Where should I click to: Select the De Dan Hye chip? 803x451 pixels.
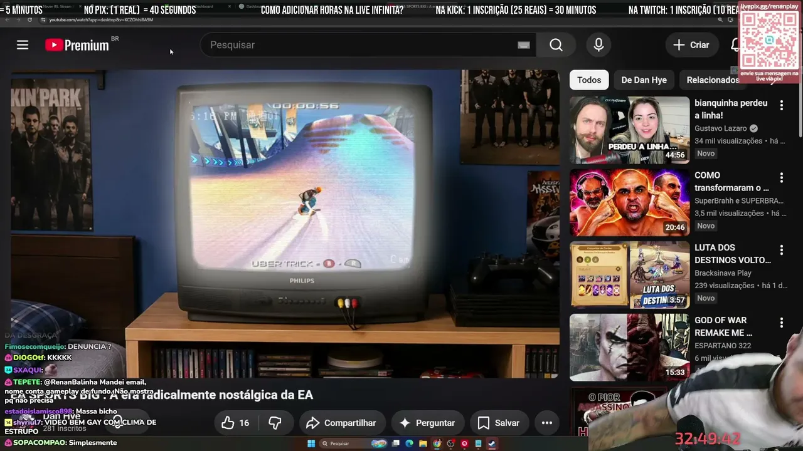(644, 80)
